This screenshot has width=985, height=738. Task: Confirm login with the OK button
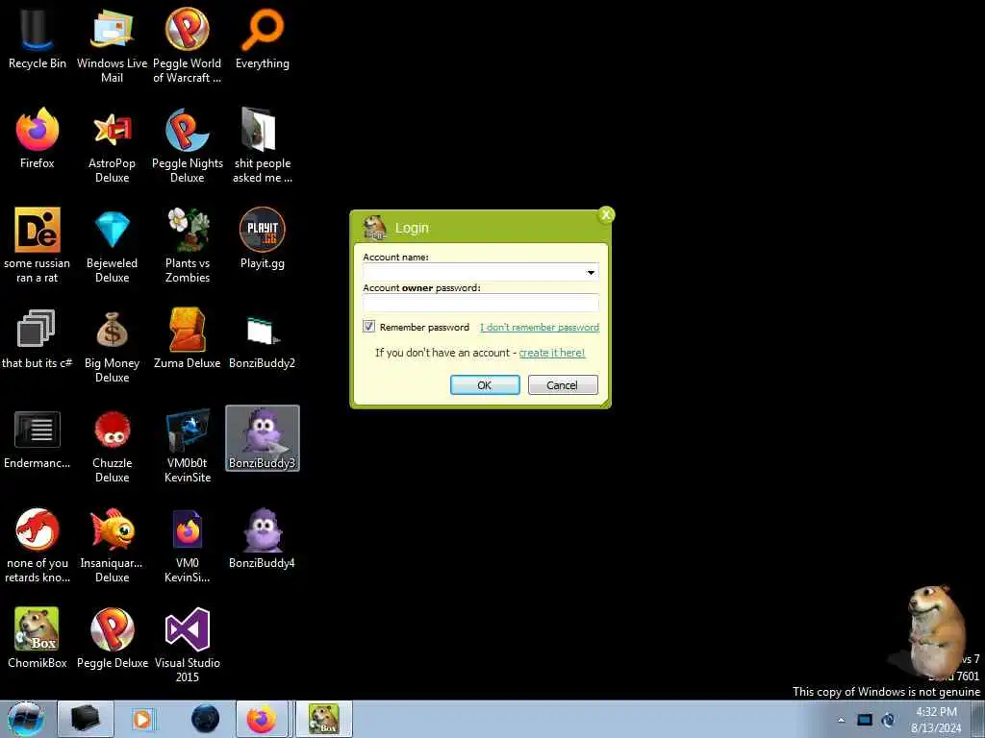485,384
